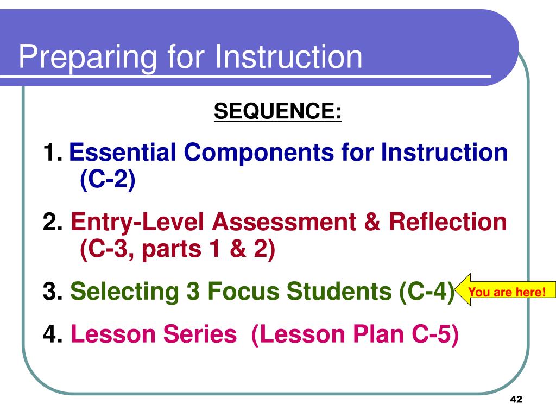The image size is (556, 417).
Task: Click the blue "(C-2)" label
Action: click(x=108, y=179)
